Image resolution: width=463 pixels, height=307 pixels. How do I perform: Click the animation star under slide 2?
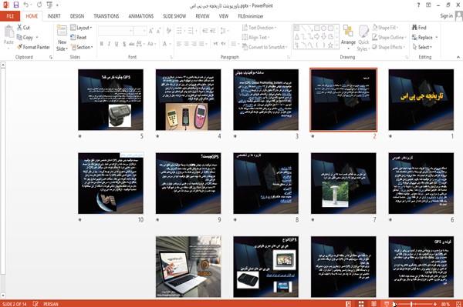coord(313,136)
